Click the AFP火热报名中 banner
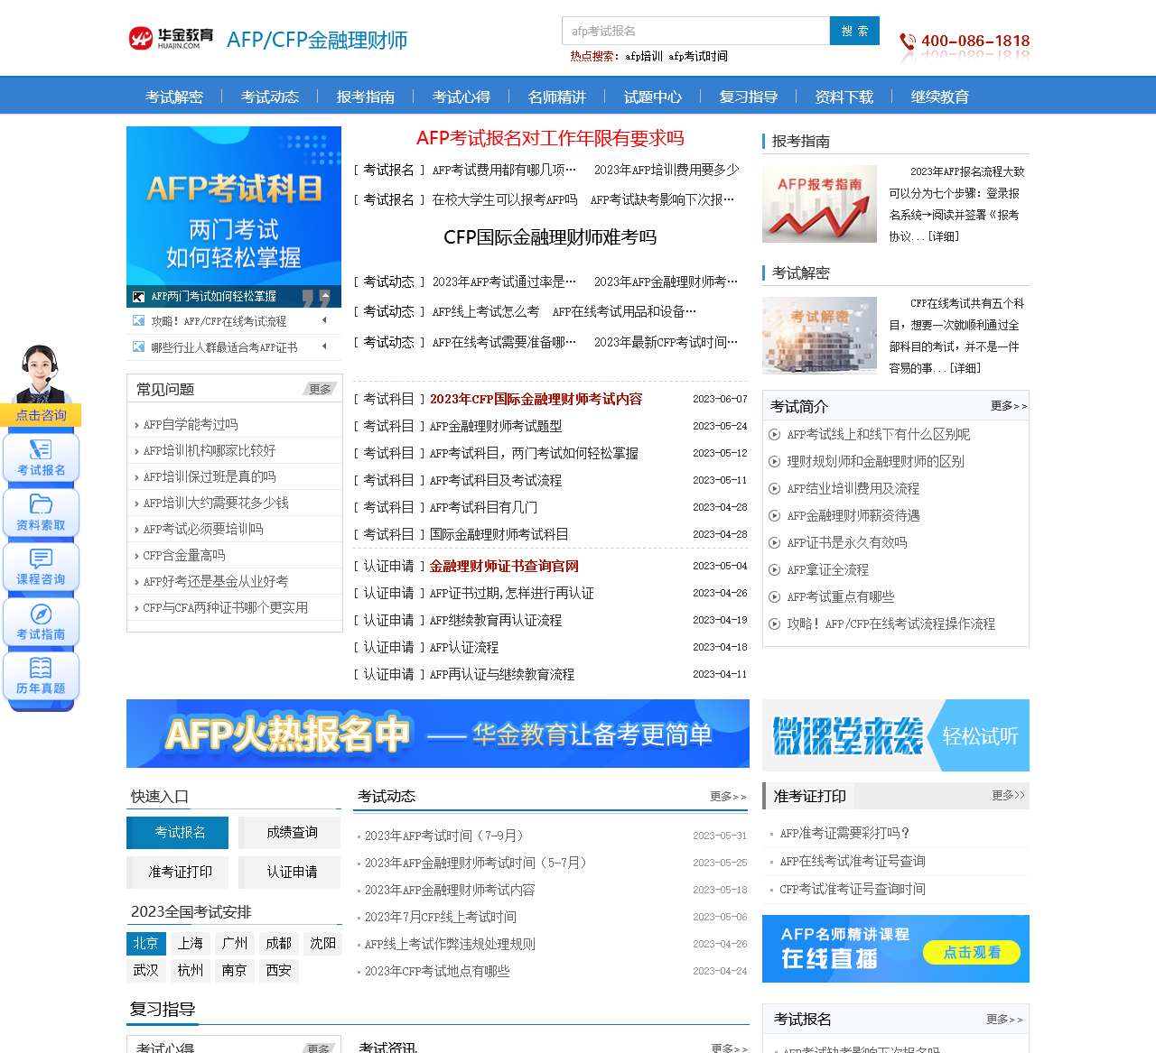1156x1053 pixels. pyautogui.click(x=438, y=734)
